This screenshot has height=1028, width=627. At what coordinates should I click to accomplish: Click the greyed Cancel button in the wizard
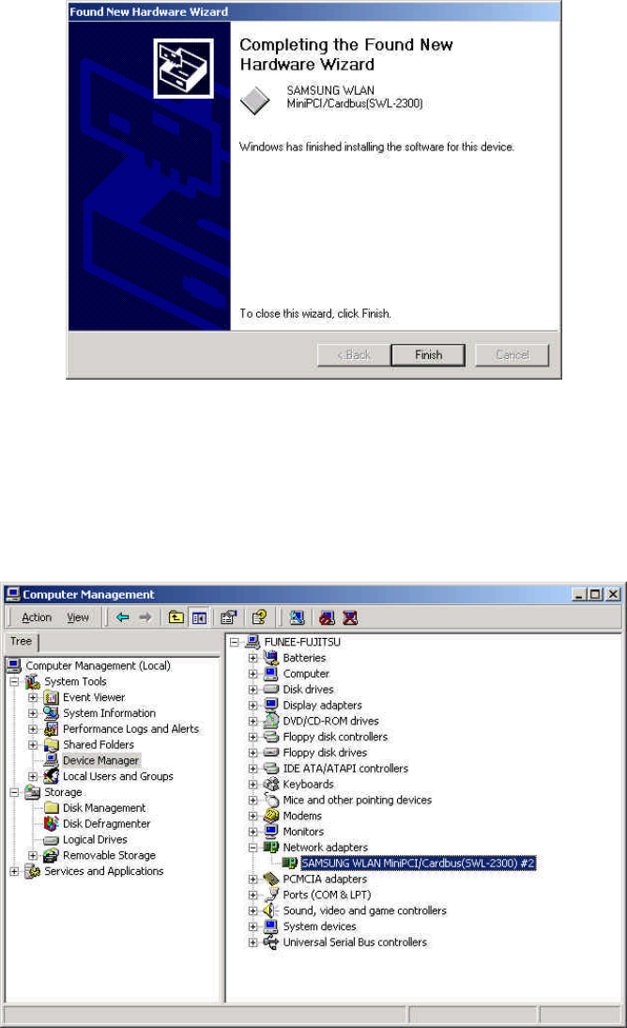pyautogui.click(x=512, y=354)
